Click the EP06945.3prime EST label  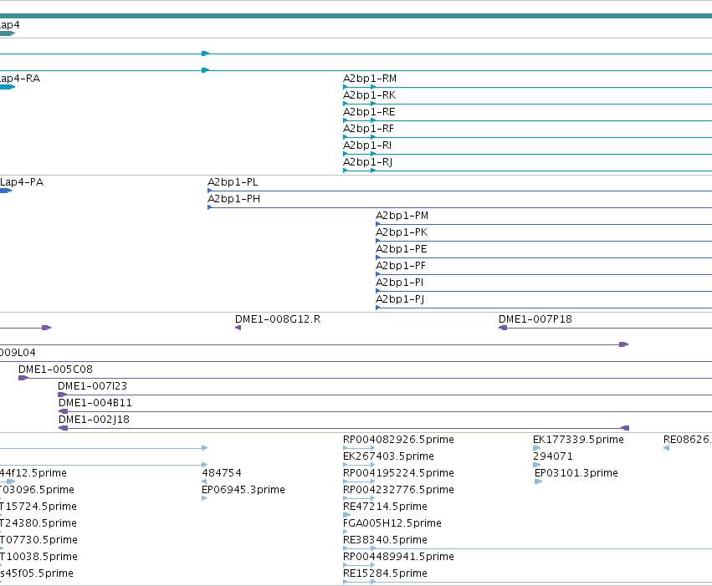(x=243, y=491)
